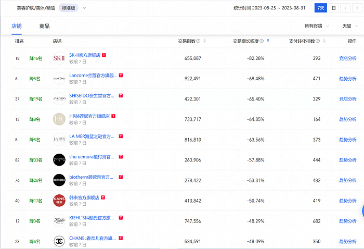Click 趋势分析 in the biotherm row
Viewport: 364px width, 249px height.
coord(348,180)
